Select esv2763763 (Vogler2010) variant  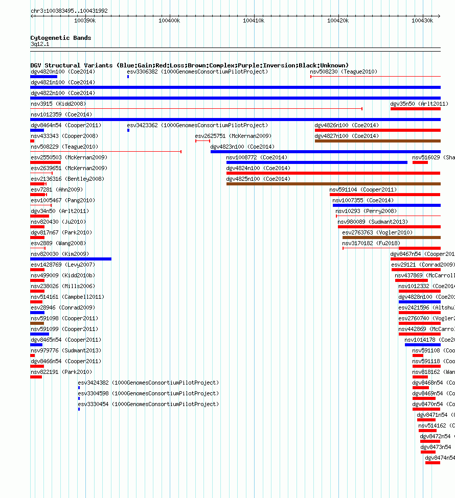pyautogui.click(x=377, y=233)
